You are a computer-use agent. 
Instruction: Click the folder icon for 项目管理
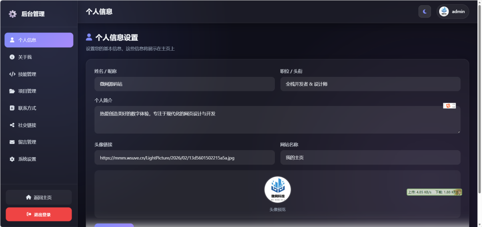12,91
